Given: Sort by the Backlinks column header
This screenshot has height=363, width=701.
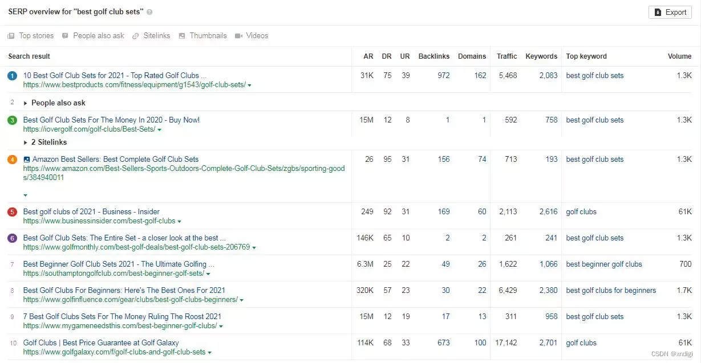Looking at the screenshot, I should coord(433,56).
